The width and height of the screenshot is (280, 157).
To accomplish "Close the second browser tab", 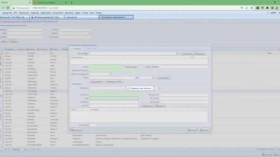I will pyautogui.click(x=66, y=3).
